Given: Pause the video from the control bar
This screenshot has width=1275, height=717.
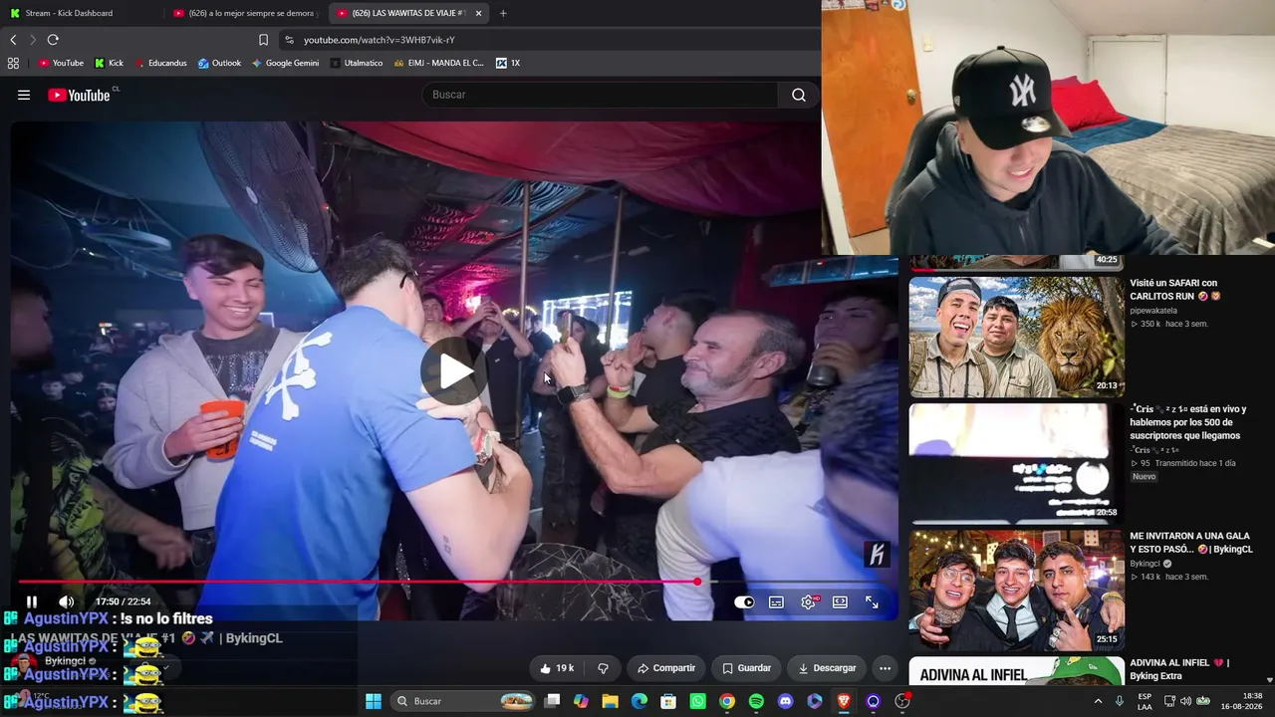Looking at the screenshot, I should coord(32,601).
